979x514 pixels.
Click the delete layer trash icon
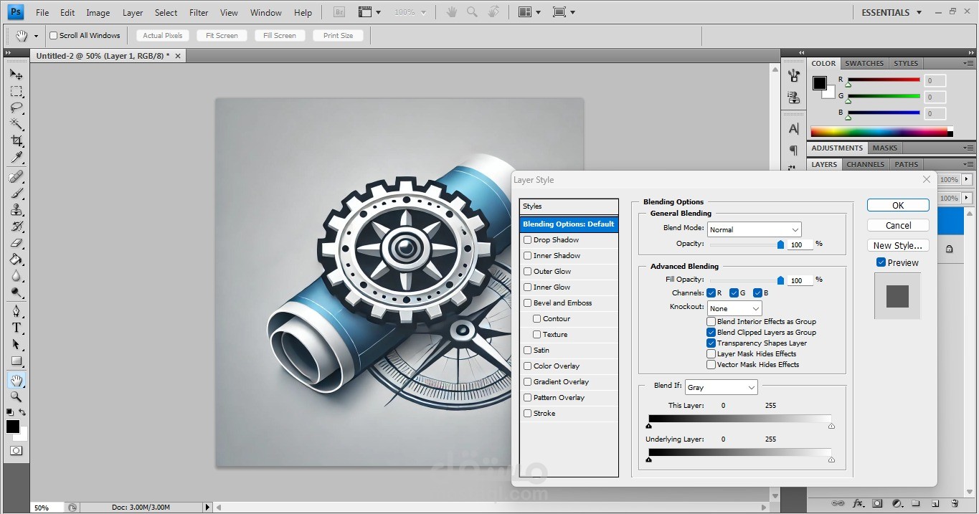(955, 504)
